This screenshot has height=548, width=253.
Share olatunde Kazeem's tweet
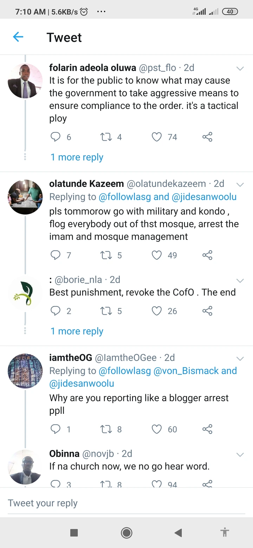pyautogui.click(x=207, y=255)
